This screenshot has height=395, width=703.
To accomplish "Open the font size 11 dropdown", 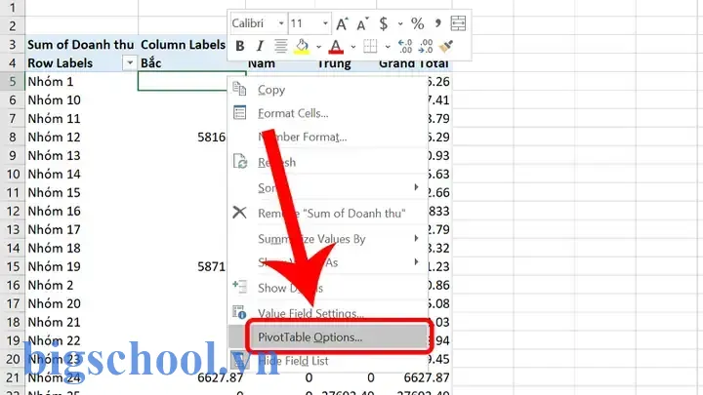I will (x=325, y=23).
